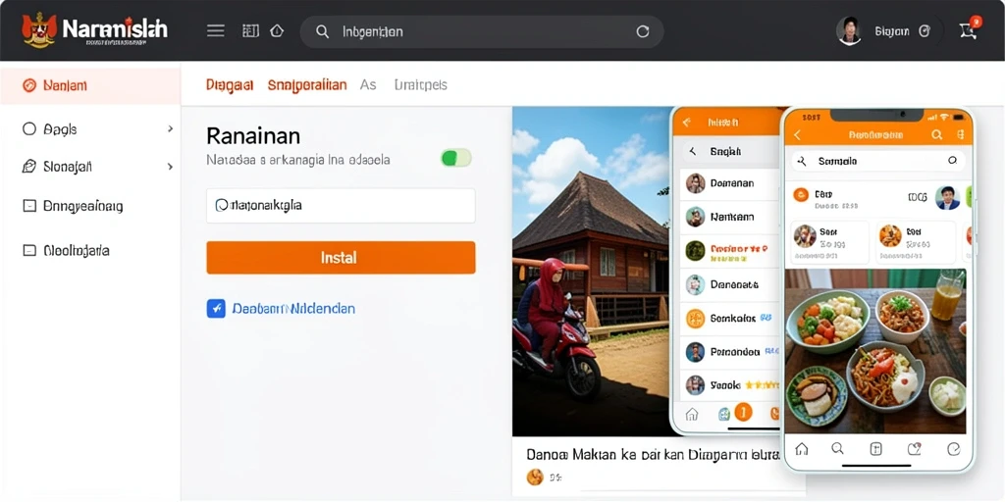Tap notification icon in front phone bottom bar
The height and width of the screenshot is (502, 1005).
[x=915, y=448]
